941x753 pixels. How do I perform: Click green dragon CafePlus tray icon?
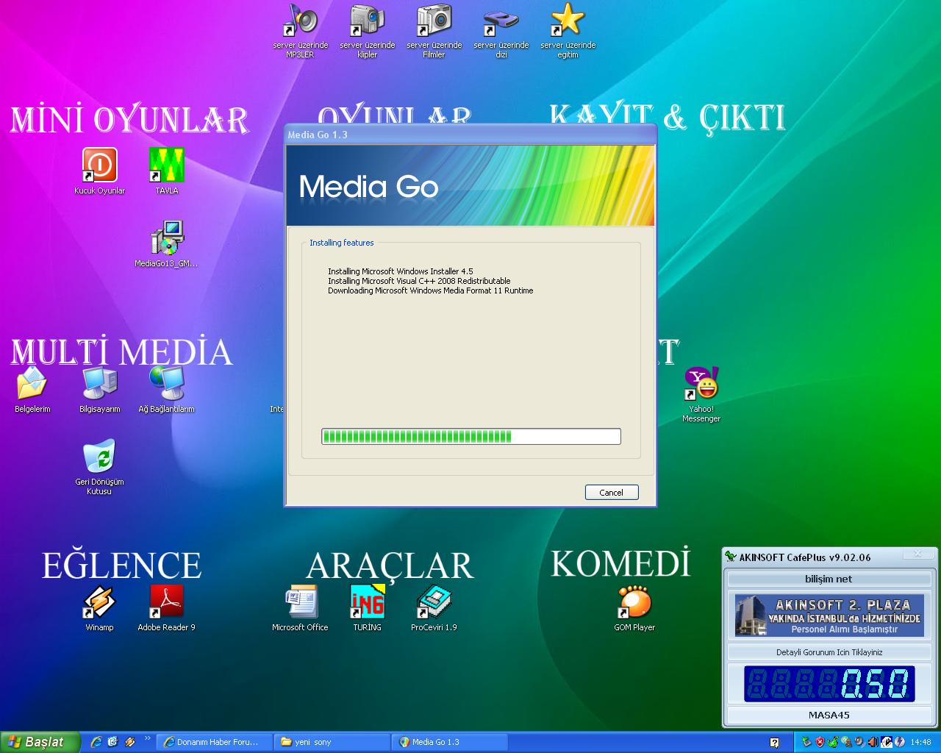tap(833, 742)
